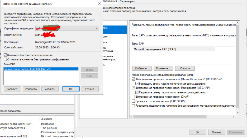Confirm the PEAP dialog with OK
This screenshot has height=138, width=247.
[x=71, y=89]
